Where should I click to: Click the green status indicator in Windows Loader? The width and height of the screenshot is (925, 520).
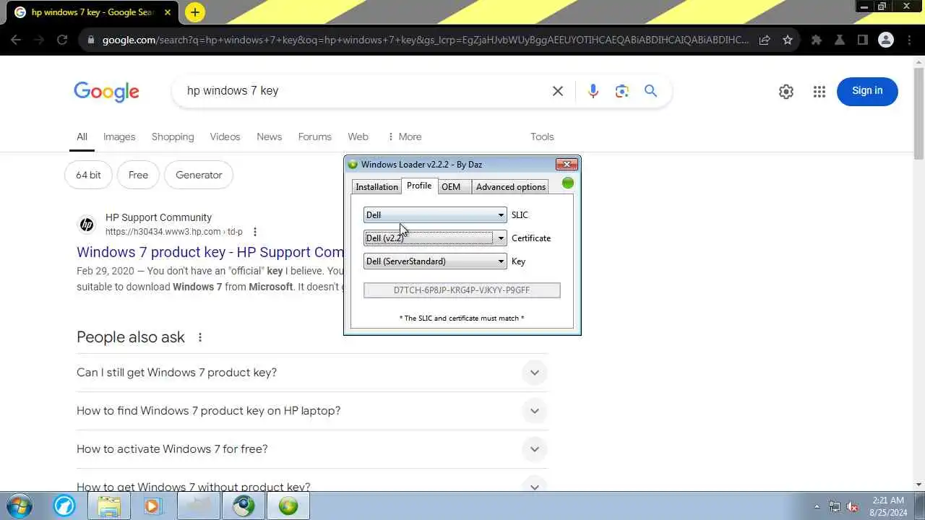[568, 183]
